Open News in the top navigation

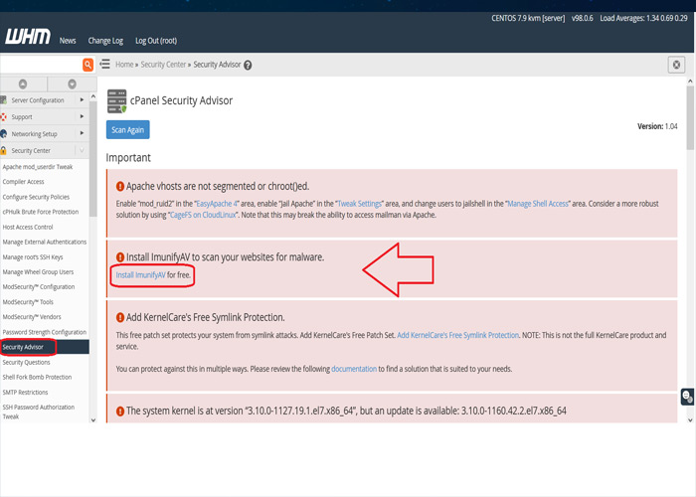click(x=68, y=41)
